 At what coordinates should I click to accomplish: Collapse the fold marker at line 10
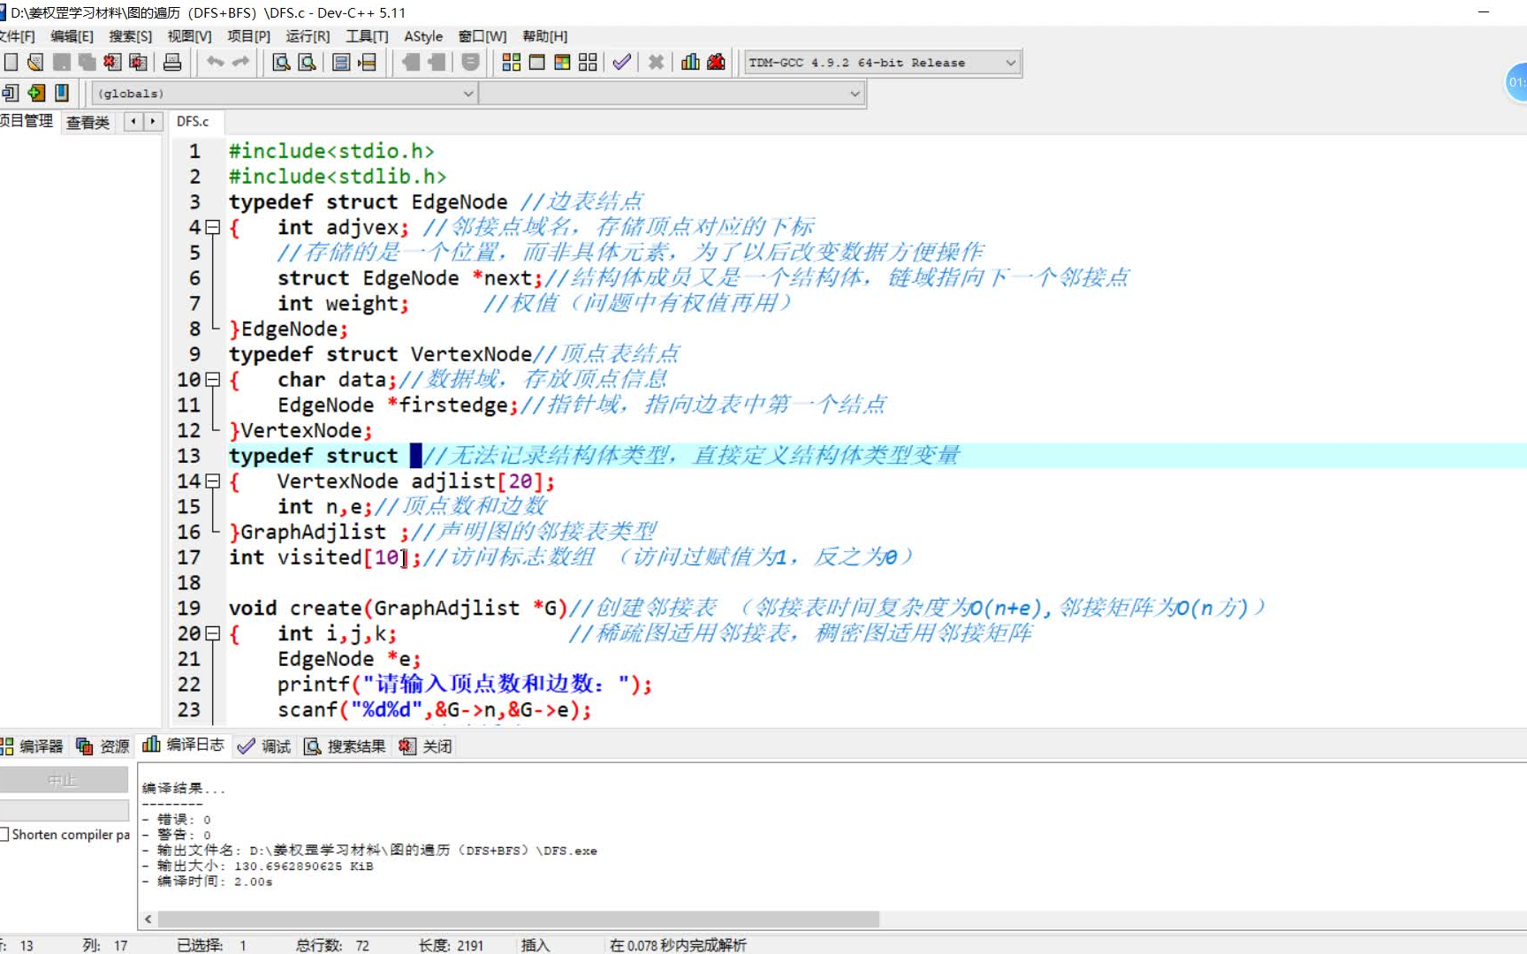[212, 380]
